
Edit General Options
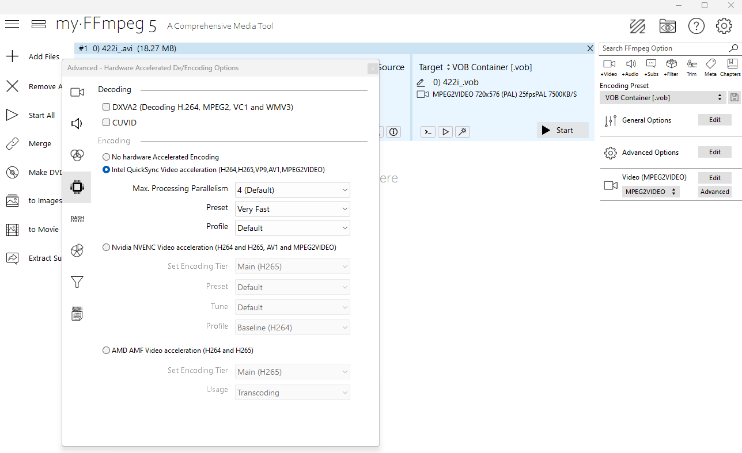pyautogui.click(x=715, y=120)
